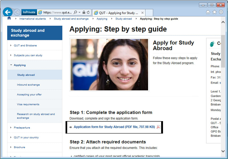228x159 pixels.
Task: Open Application form for Study Abroad PDF link
Action: coord(114,127)
